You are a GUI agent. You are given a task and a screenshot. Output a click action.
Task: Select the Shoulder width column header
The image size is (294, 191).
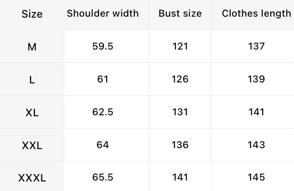click(103, 13)
